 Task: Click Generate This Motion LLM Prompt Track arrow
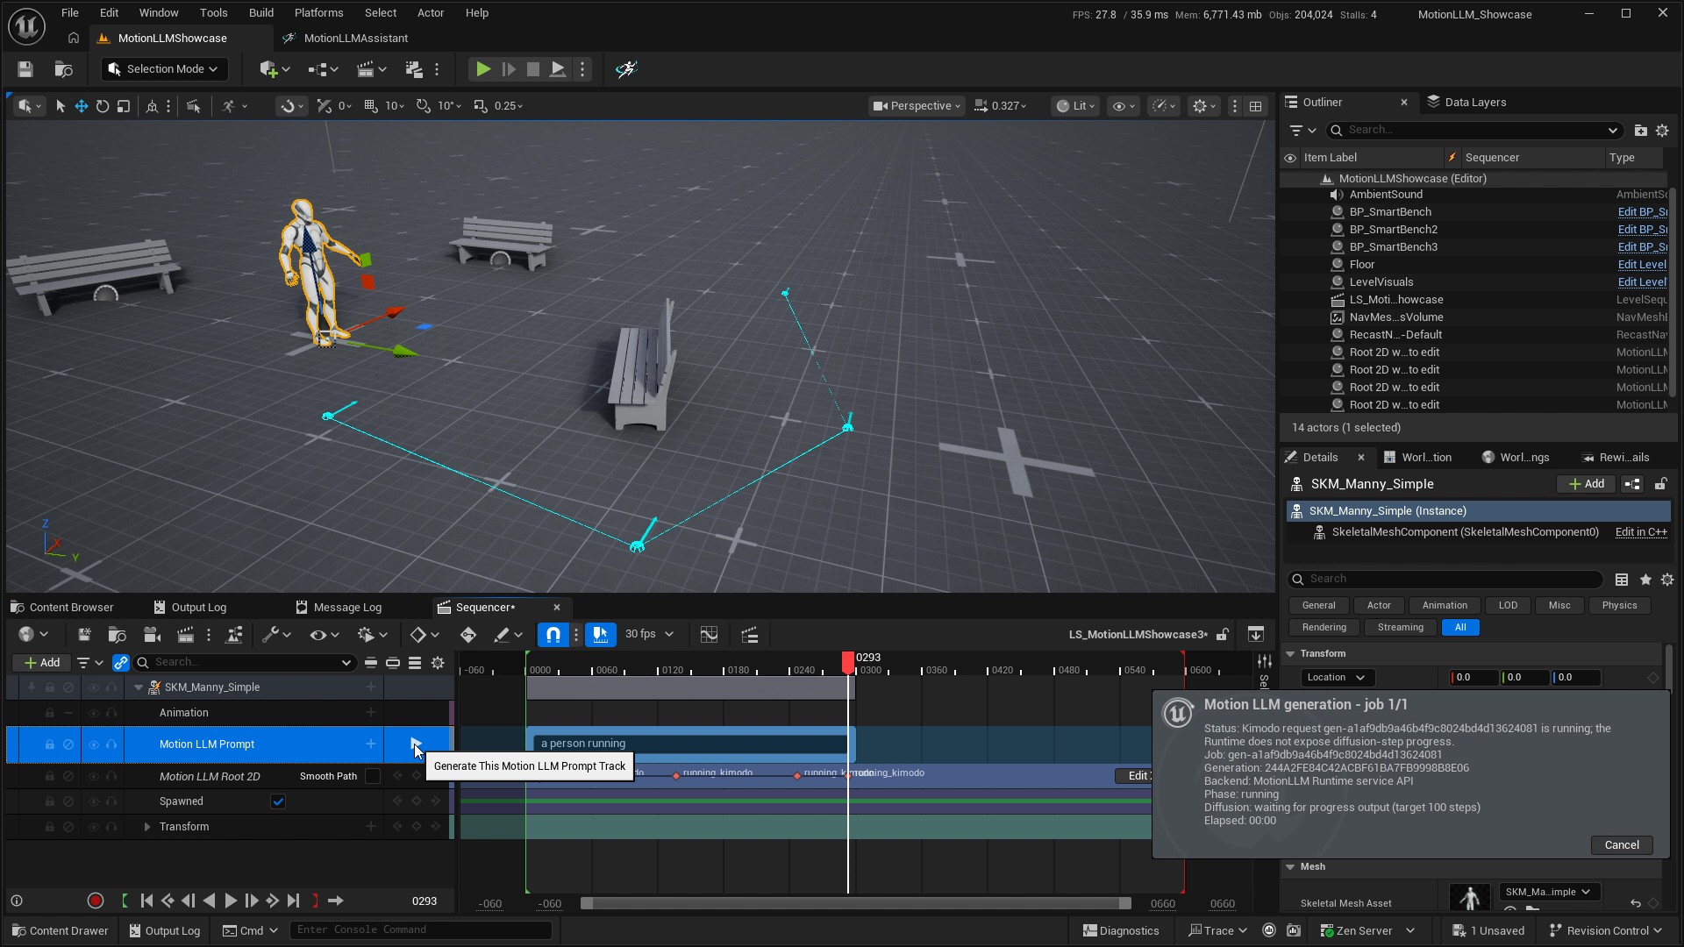point(416,744)
